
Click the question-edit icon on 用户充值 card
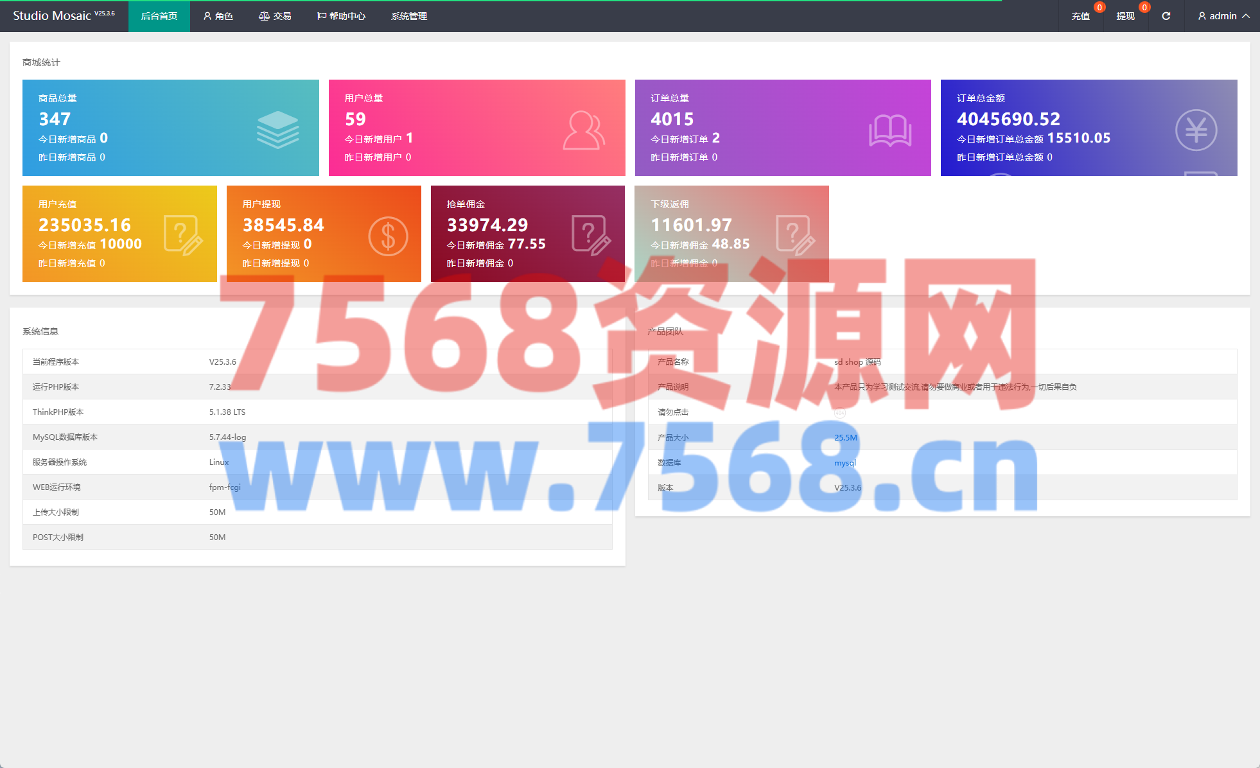183,236
